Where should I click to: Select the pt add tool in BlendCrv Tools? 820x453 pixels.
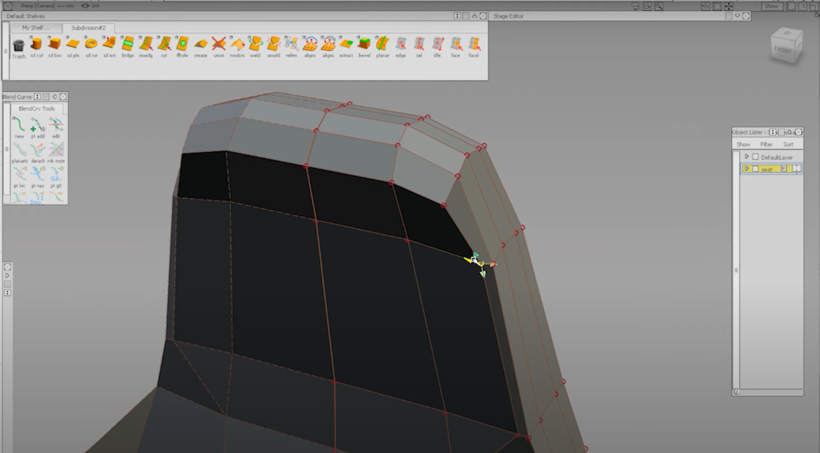click(38, 126)
